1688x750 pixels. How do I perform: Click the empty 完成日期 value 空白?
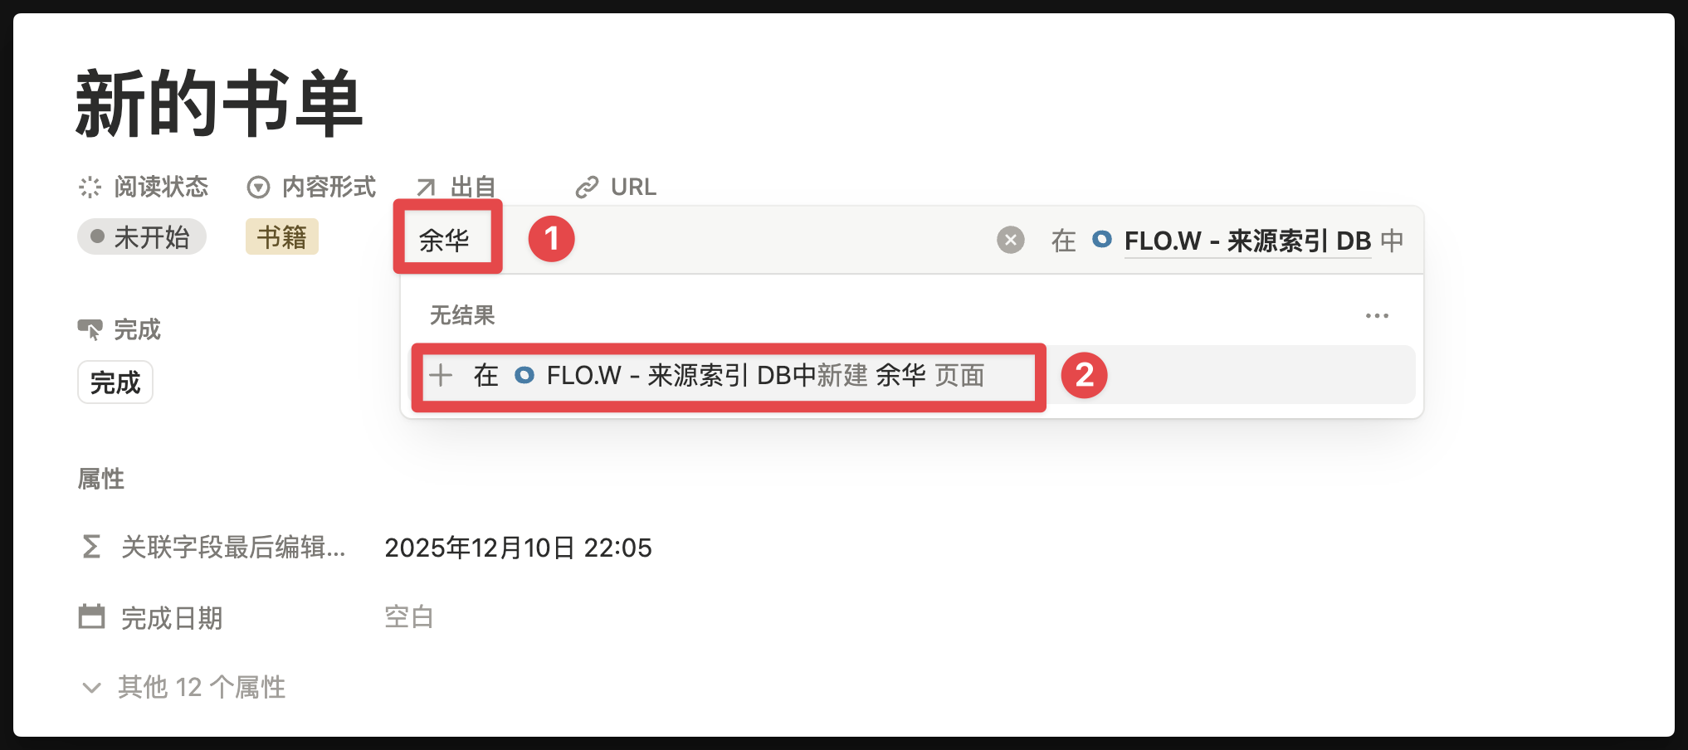(409, 617)
